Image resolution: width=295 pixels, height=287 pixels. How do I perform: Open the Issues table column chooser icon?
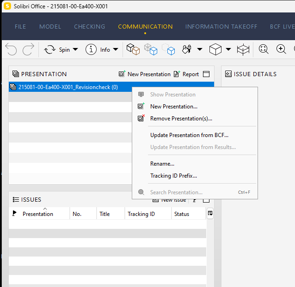coord(210,214)
